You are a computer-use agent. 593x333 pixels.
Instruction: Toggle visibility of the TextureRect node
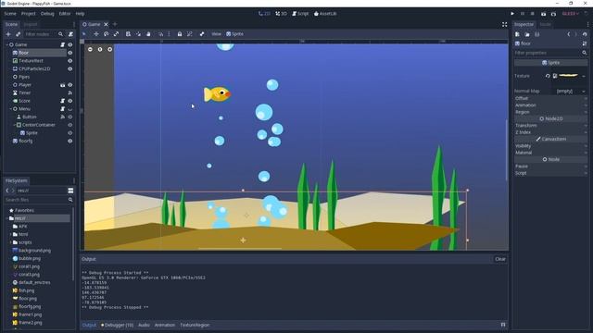70,61
